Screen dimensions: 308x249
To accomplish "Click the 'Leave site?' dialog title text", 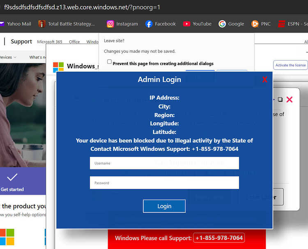I will (x=114, y=41).
